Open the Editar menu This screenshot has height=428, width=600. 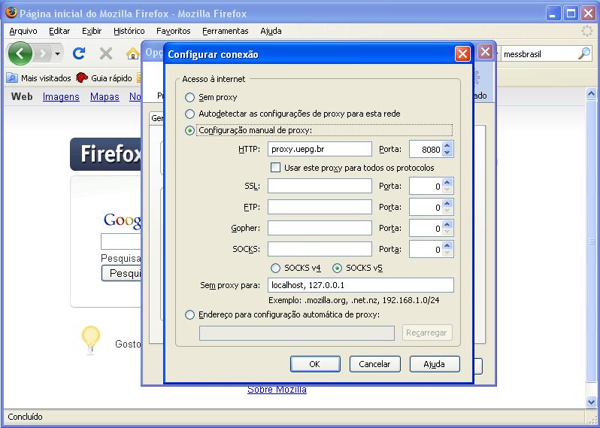(59, 31)
